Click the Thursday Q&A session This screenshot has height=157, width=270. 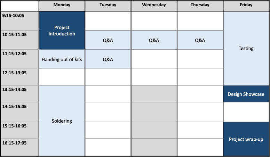click(x=200, y=40)
